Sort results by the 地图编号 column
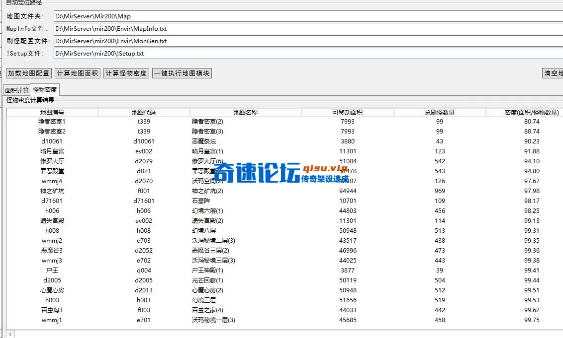The width and height of the screenshot is (563, 338). [x=52, y=112]
